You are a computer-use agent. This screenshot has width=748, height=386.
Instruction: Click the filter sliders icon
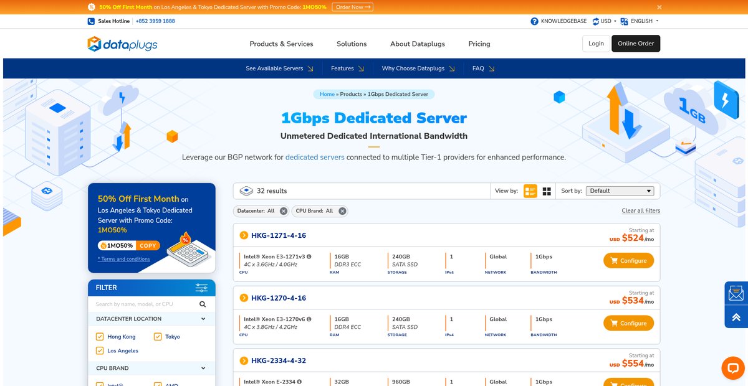(201, 288)
